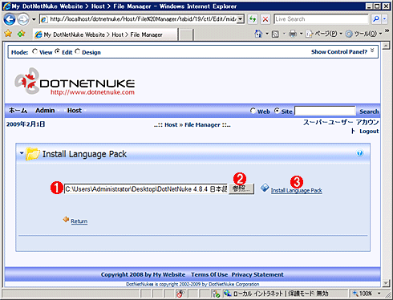Viewport: 393px width, 300px height.
Task: Open the ホーム menu item
Action: (x=18, y=111)
